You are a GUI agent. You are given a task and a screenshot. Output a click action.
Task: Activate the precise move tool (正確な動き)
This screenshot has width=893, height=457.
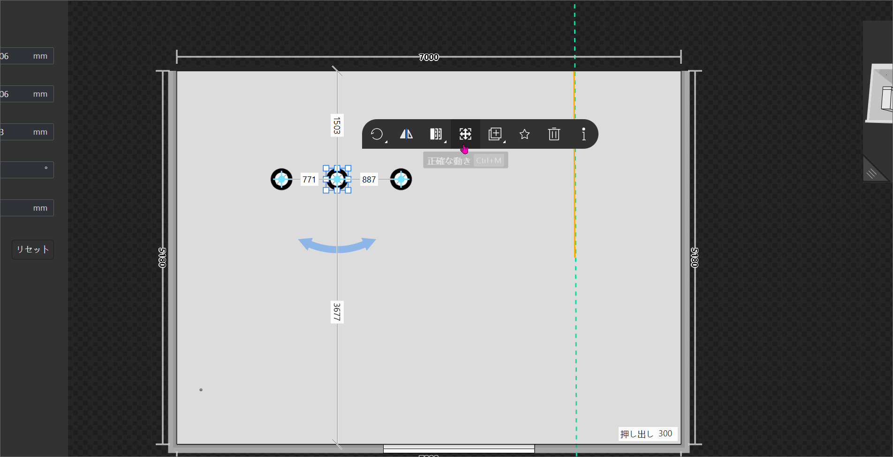click(465, 134)
